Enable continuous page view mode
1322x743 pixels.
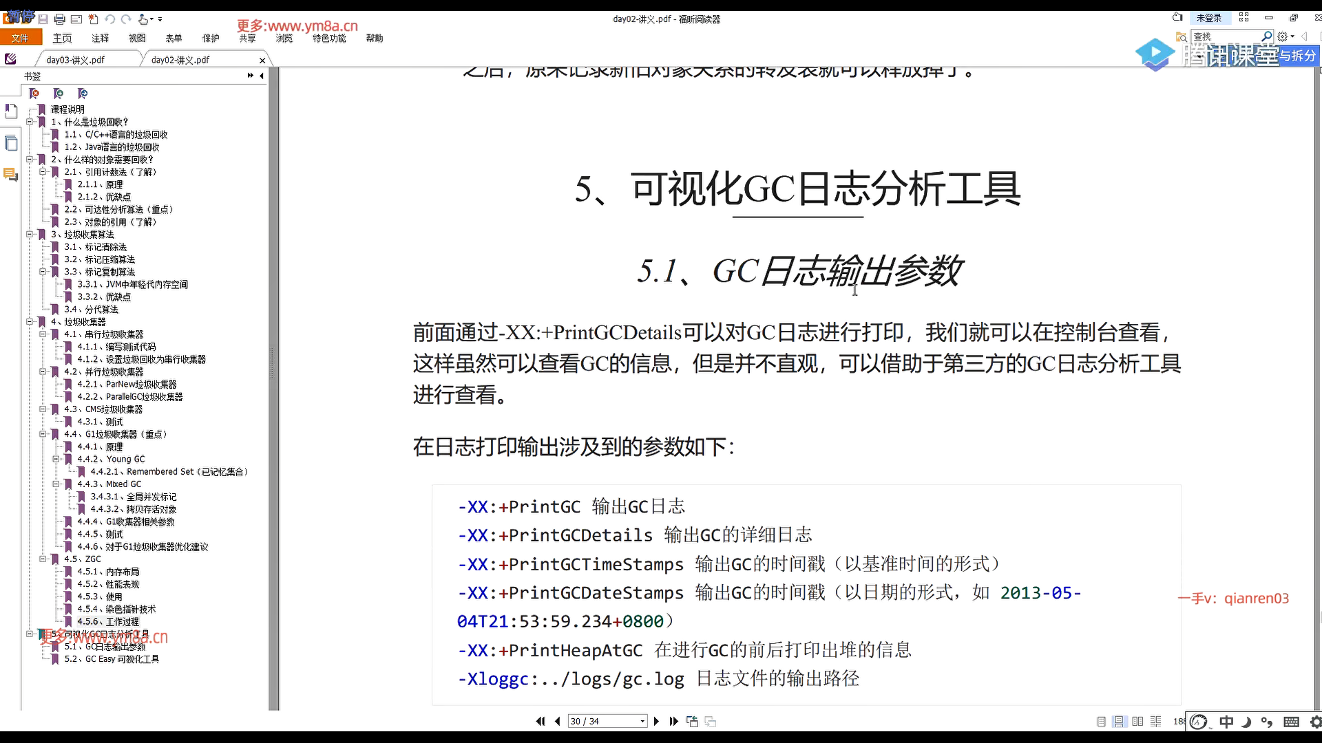pyautogui.click(x=1119, y=721)
